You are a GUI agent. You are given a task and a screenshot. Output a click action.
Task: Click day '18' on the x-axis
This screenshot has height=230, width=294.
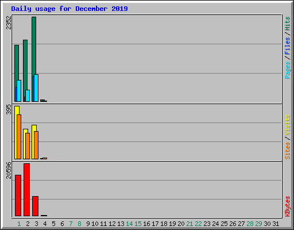164,224
